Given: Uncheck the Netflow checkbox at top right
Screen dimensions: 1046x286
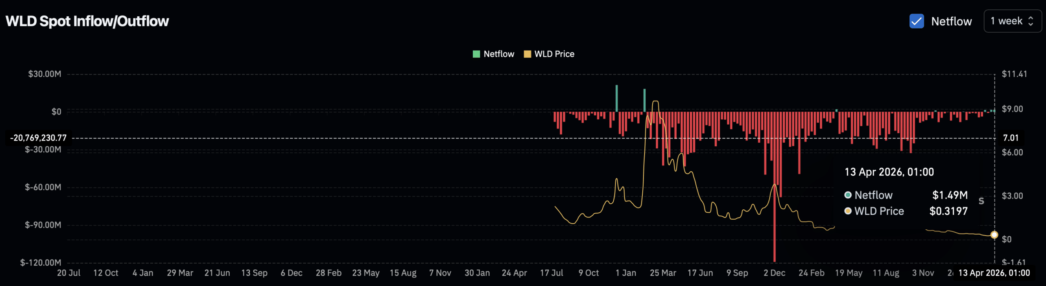Looking at the screenshot, I should pos(917,21).
